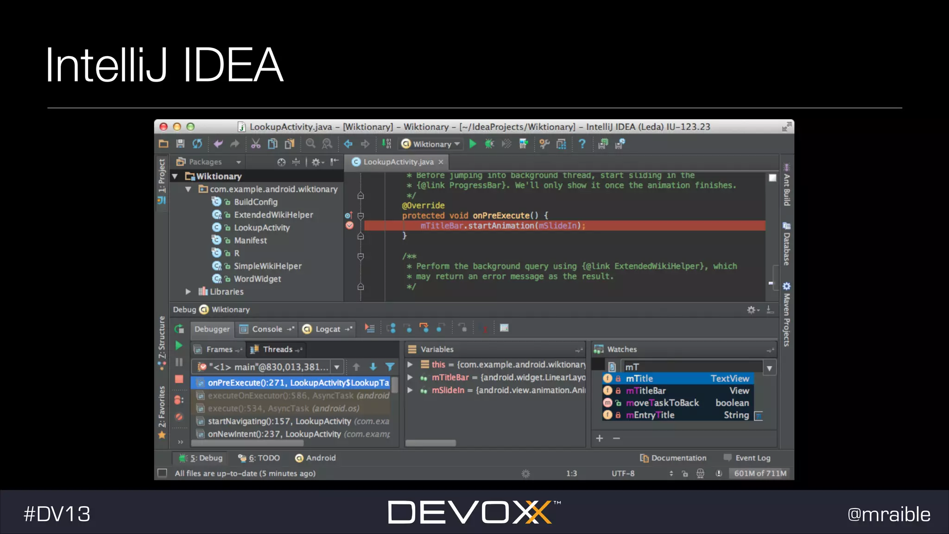Click the Save All disk icon

180,144
